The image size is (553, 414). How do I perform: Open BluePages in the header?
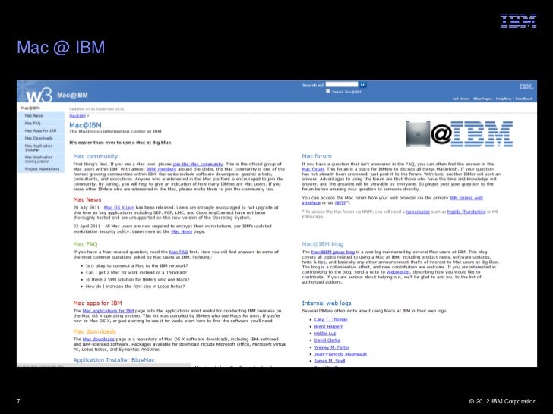[482, 99]
